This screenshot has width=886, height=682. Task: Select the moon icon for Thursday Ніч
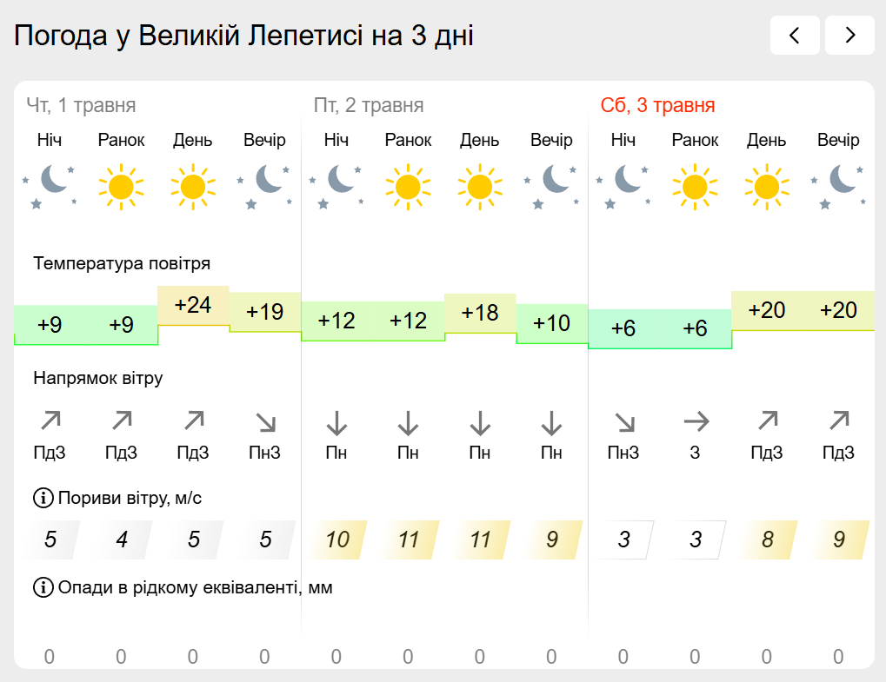point(50,186)
